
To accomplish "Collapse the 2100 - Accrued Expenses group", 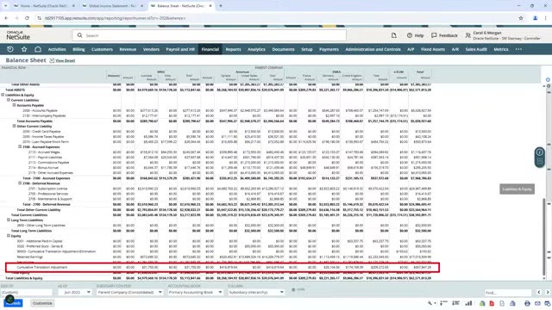I will coord(20,147).
